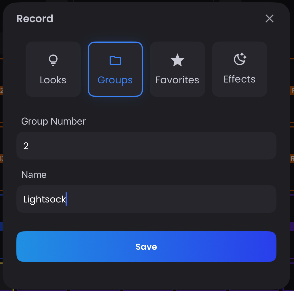Save the Lightsock group
Image resolution: width=294 pixels, height=291 pixels.
pyautogui.click(x=146, y=247)
